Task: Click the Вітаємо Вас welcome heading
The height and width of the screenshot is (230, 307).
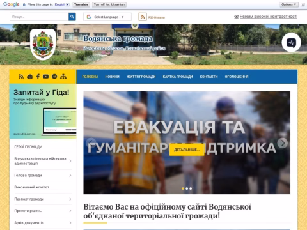Action: (x=168, y=211)
